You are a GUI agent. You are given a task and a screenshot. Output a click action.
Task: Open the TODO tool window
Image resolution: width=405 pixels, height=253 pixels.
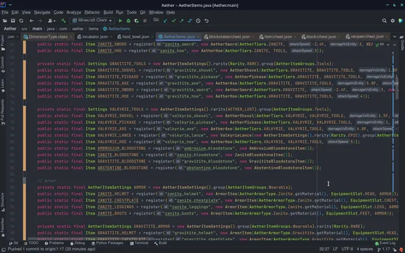[x=31, y=243]
